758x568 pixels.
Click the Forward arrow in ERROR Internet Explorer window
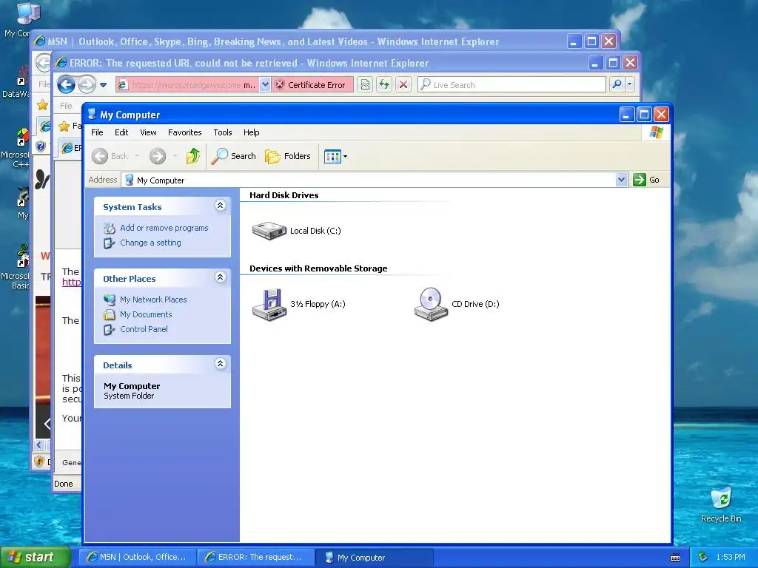(x=87, y=85)
